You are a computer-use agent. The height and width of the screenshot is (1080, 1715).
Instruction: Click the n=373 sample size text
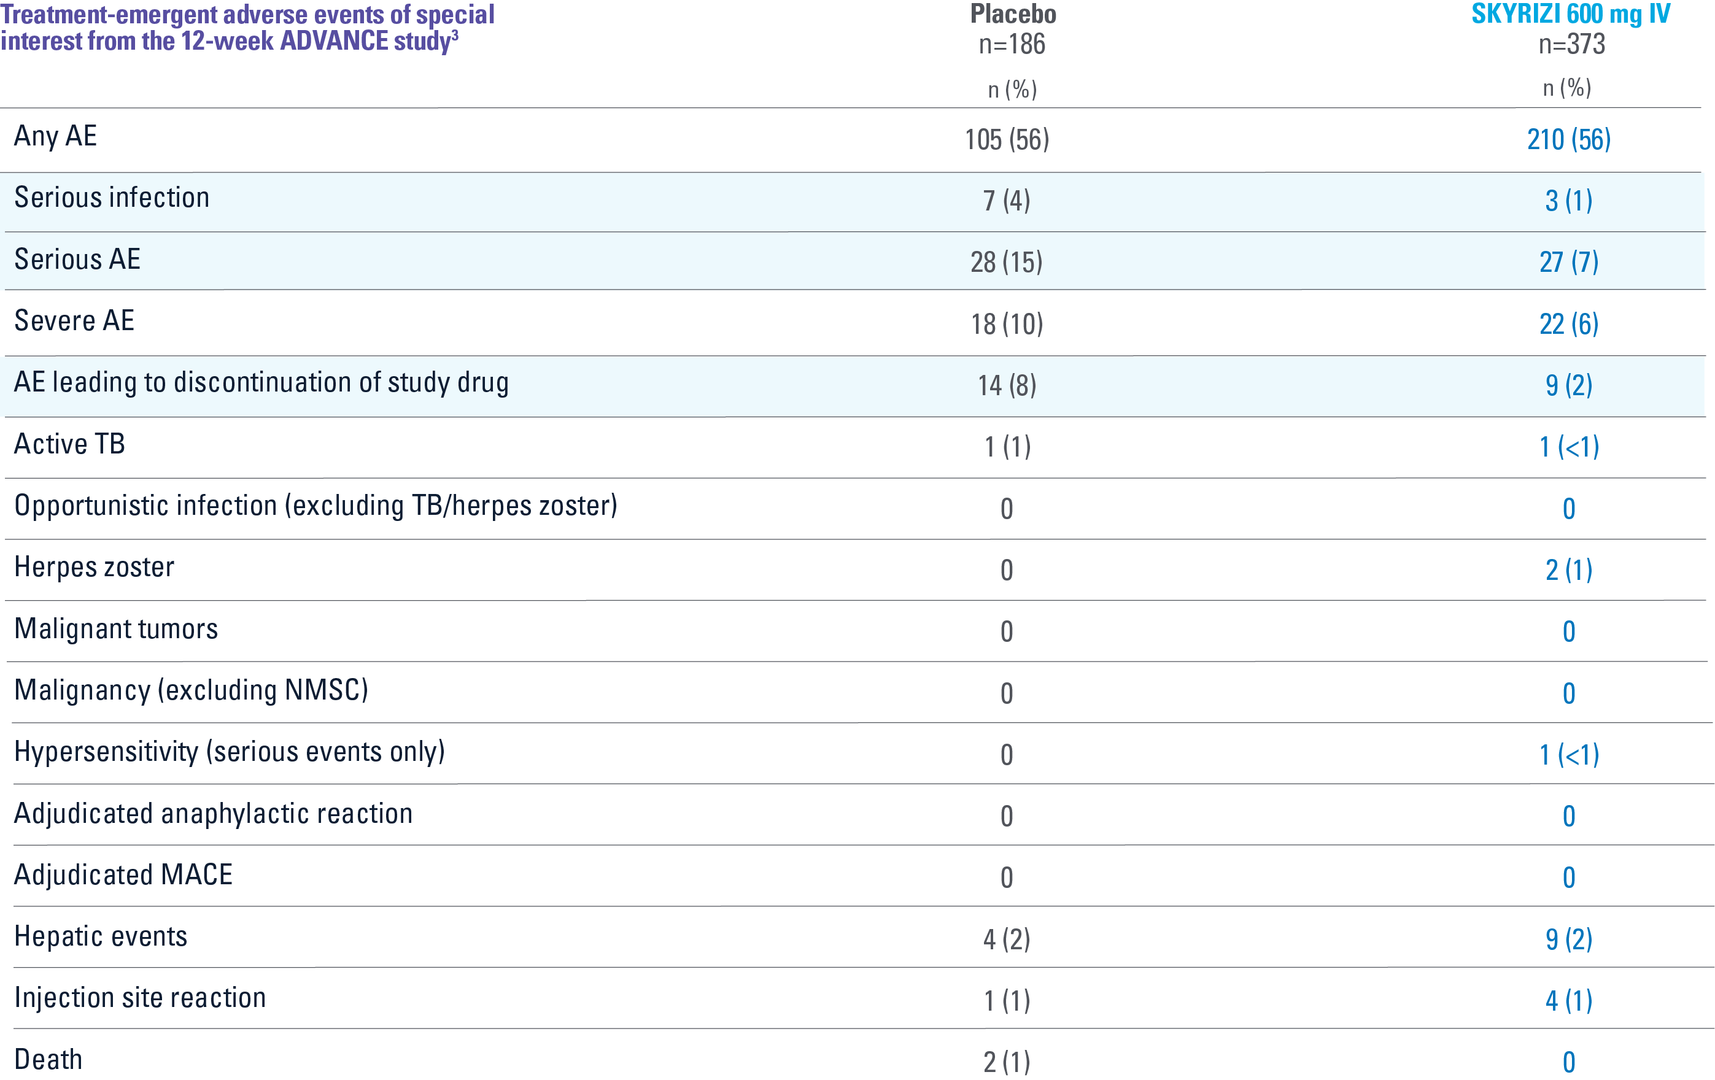[1571, 44]
